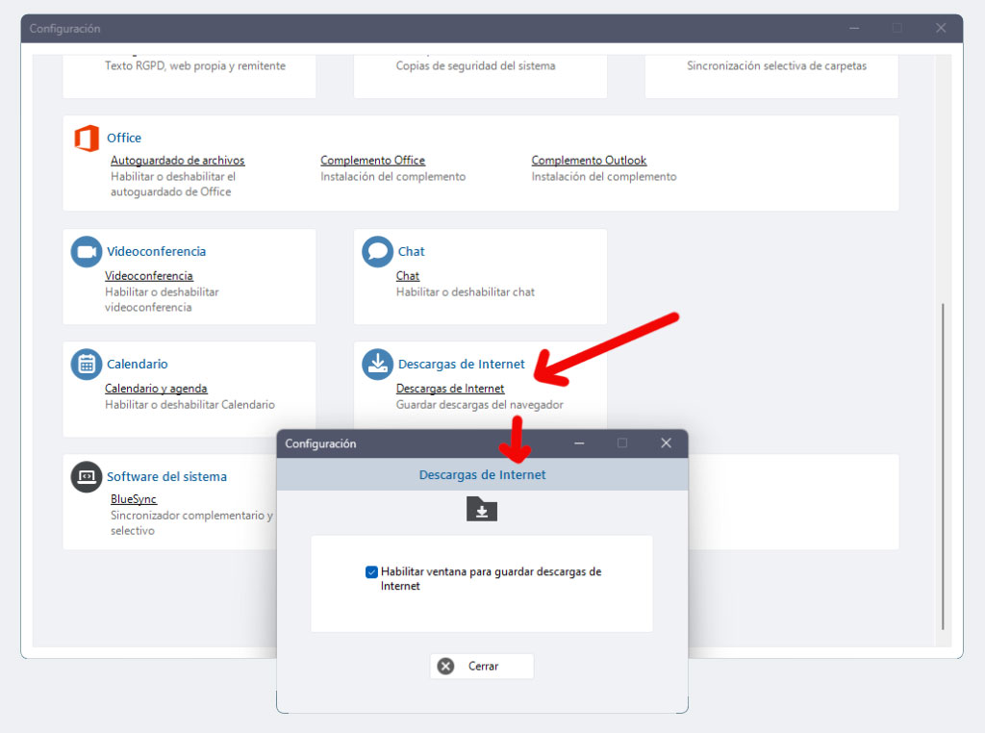Click 'Habilitar o deshabilitar chat' description
The image size is (985, 733).
coord(465,292)
